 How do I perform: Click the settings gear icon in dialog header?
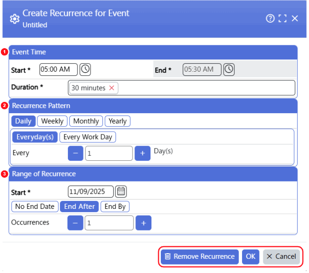point(15,19)
